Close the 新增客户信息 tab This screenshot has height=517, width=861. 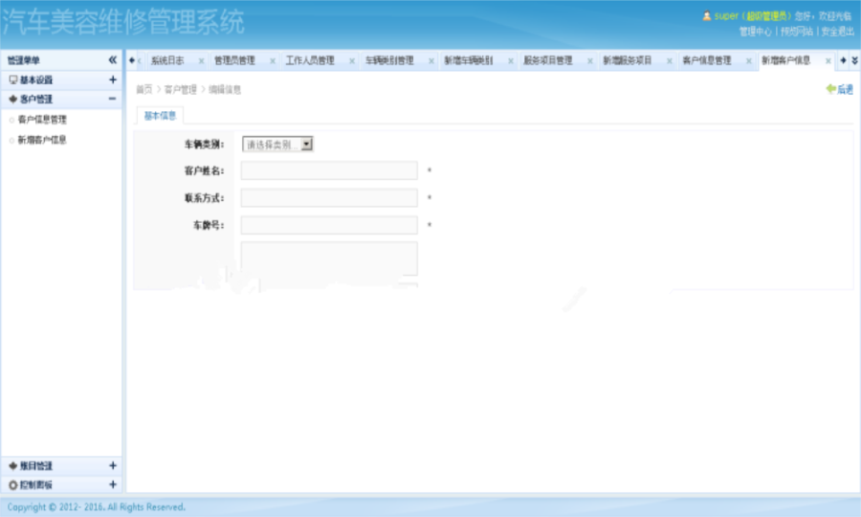828,61
